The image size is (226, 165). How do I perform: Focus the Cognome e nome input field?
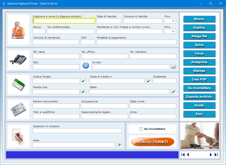tap(64, 21)
